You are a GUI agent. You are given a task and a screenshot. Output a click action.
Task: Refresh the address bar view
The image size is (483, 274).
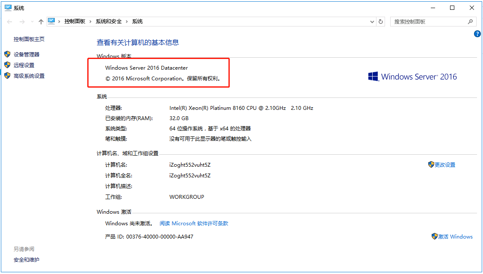tap(381, 21)
